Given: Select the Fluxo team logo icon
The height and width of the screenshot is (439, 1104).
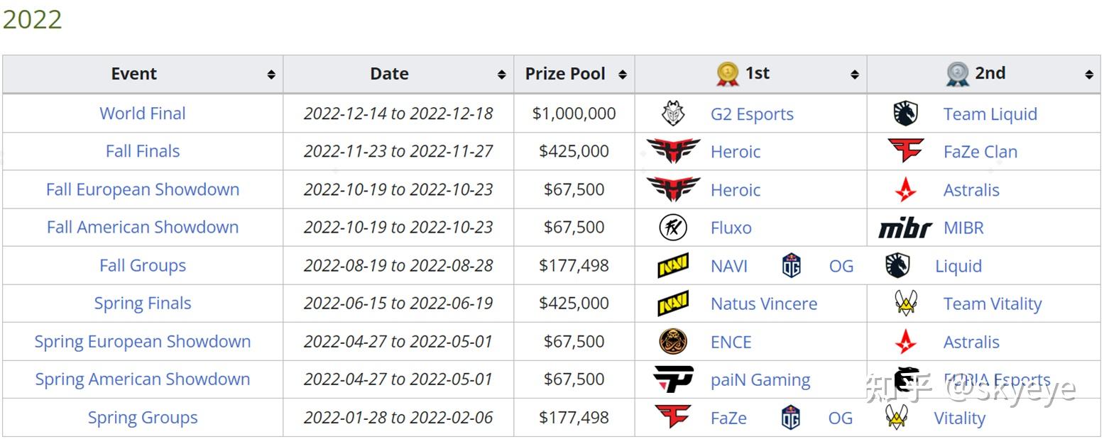Looking at the screenshot, I should pos(672,227).
